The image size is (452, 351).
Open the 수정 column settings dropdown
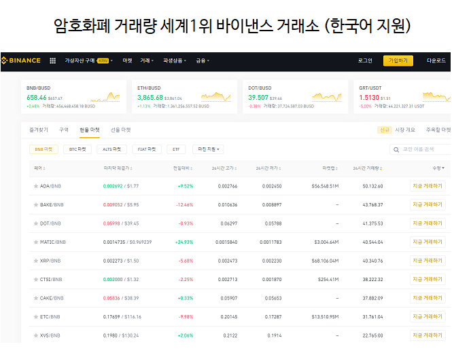pos(438,168)
